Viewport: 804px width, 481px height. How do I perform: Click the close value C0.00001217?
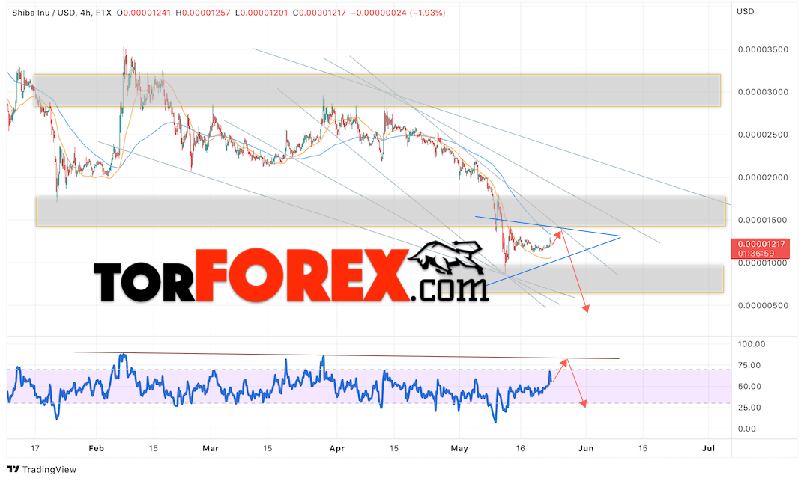point(319,13)
